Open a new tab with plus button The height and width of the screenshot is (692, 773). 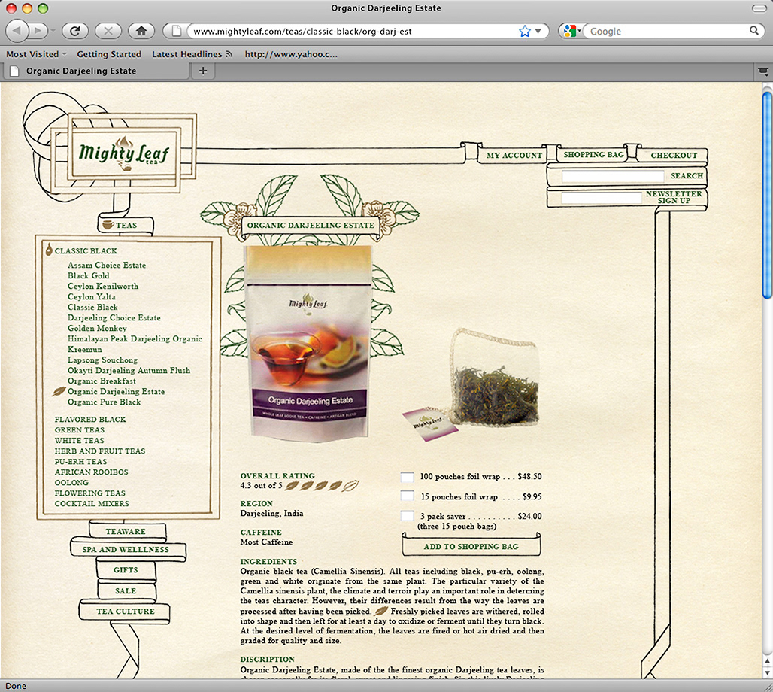202,71
